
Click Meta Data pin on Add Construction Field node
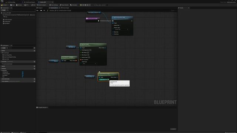113,32
